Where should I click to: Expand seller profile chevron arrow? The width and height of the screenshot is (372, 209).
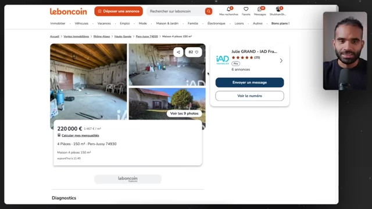[x=281, y=60]
